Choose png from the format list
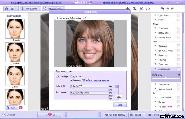 pyautogui.click(x=114, y=93)
